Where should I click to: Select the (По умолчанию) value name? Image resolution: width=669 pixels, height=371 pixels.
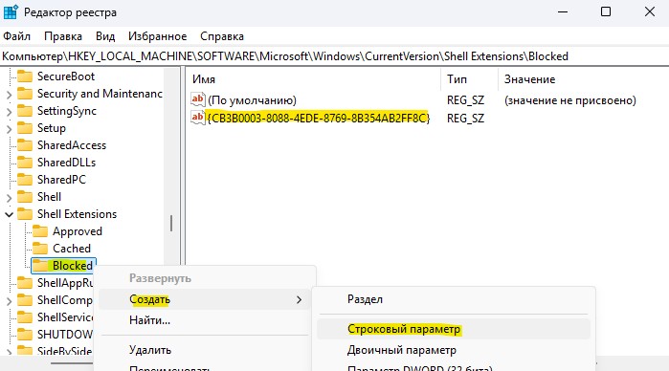(x=252, y=100)
